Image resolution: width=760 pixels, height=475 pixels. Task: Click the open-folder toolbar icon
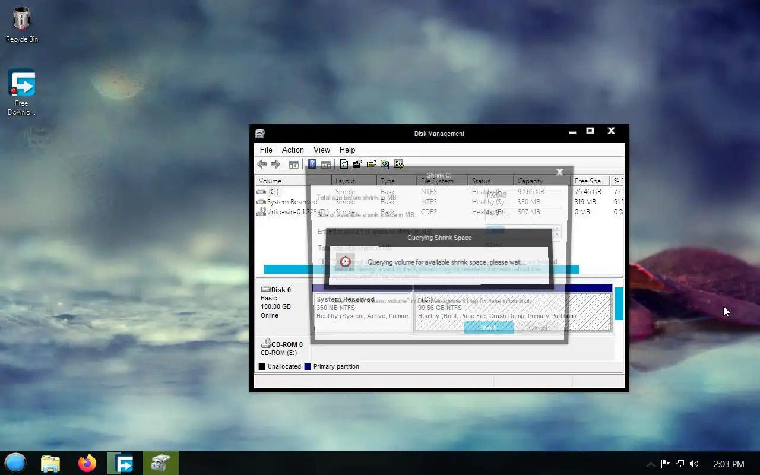click(x=371, y=164)
